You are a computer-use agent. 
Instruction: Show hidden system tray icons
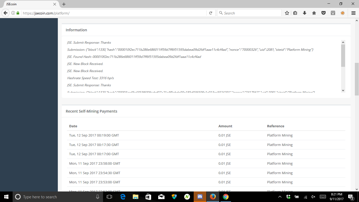point(280,197)
